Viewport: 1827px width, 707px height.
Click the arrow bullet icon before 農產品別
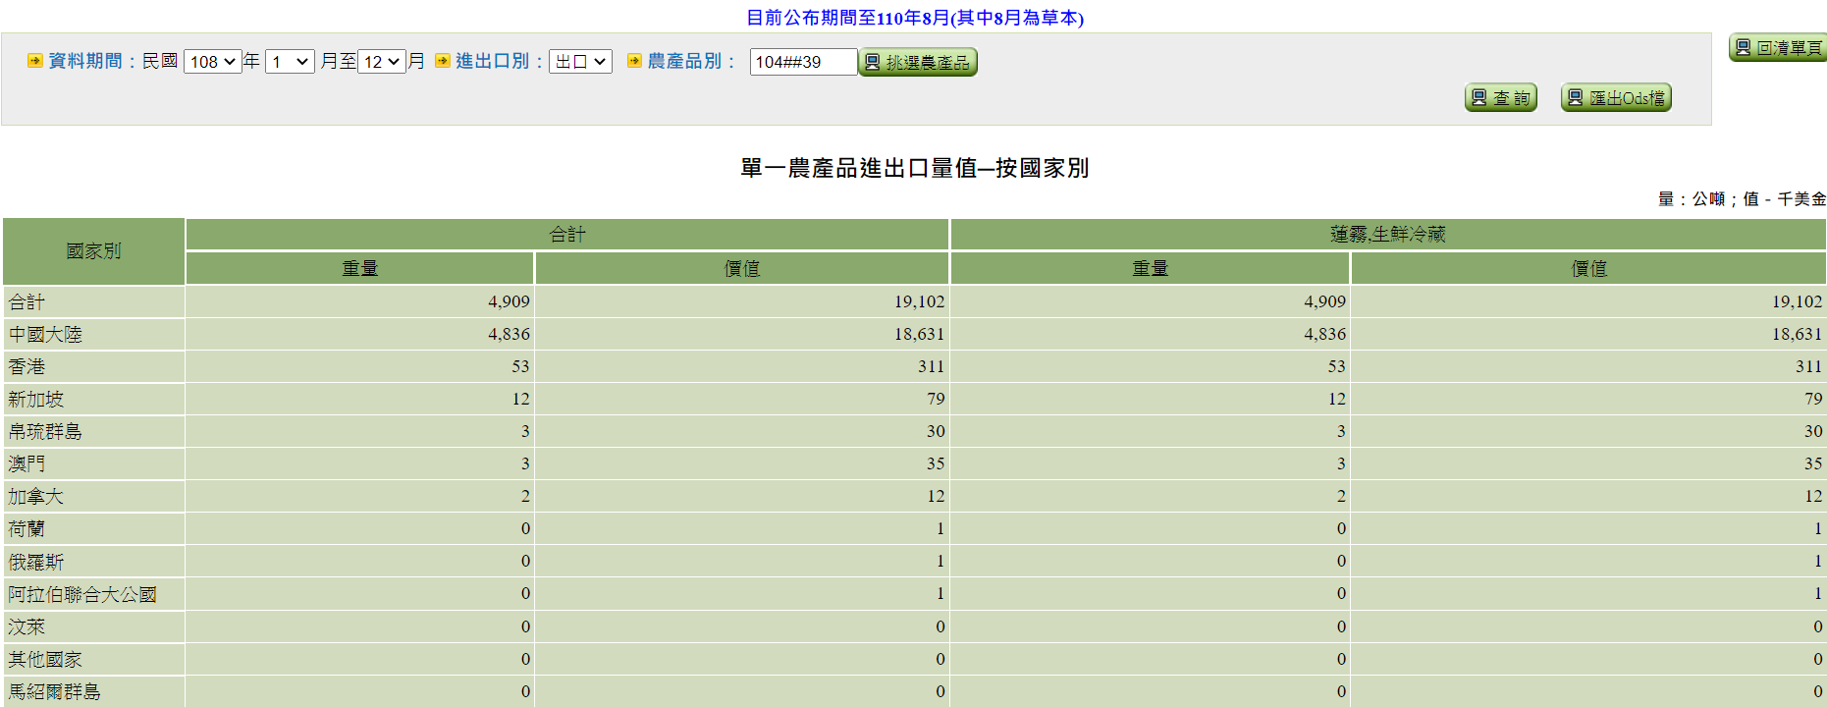(x=634, y=61)
